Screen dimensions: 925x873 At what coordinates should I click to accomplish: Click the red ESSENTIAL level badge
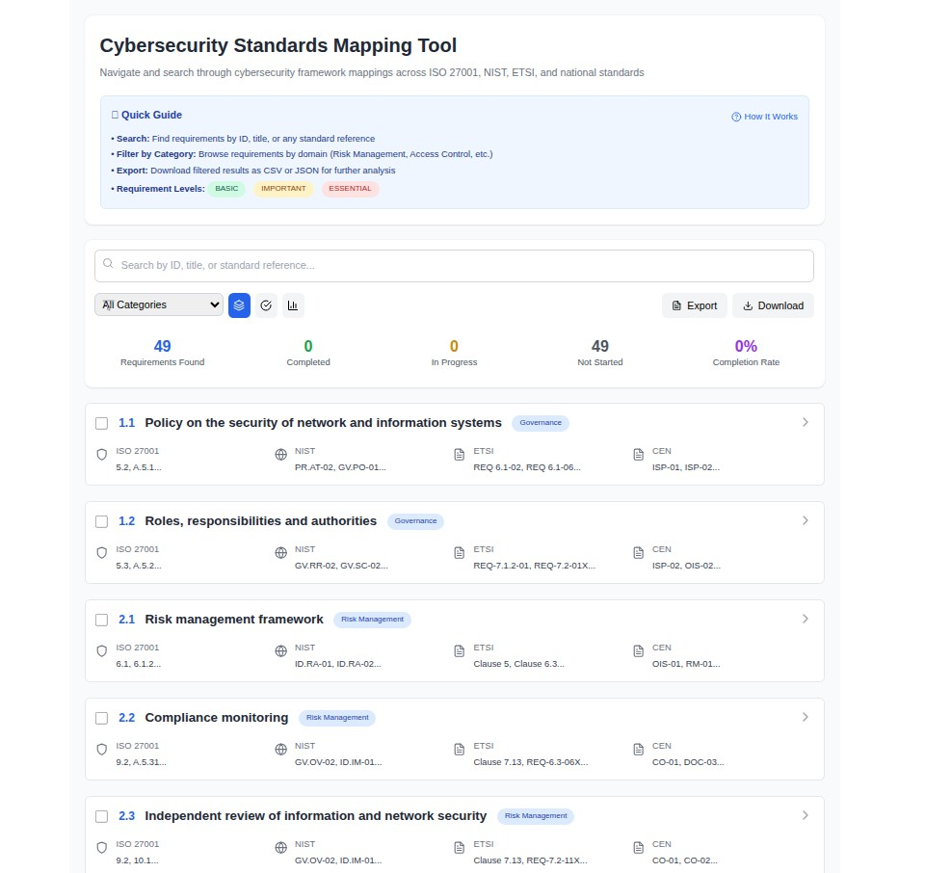click(x=350, y=189)
